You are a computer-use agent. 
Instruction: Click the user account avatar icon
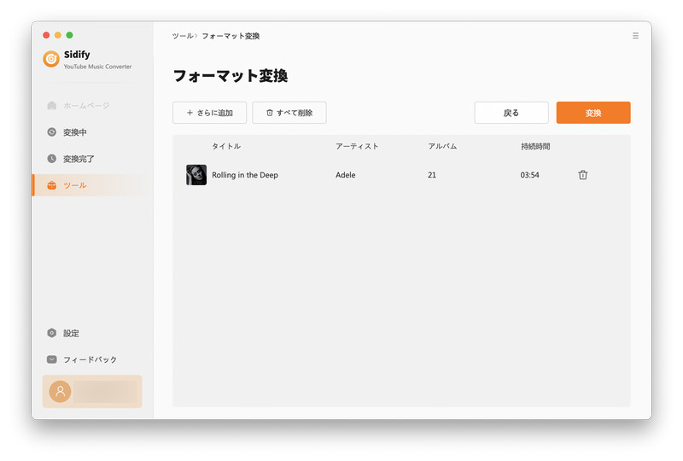click(x=60, y=391)
